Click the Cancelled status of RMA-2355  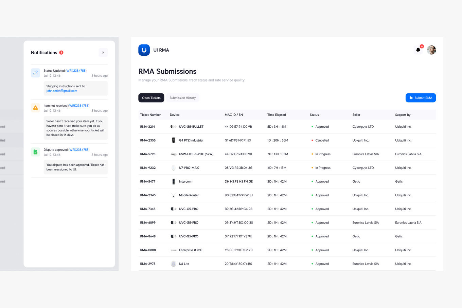320,140
